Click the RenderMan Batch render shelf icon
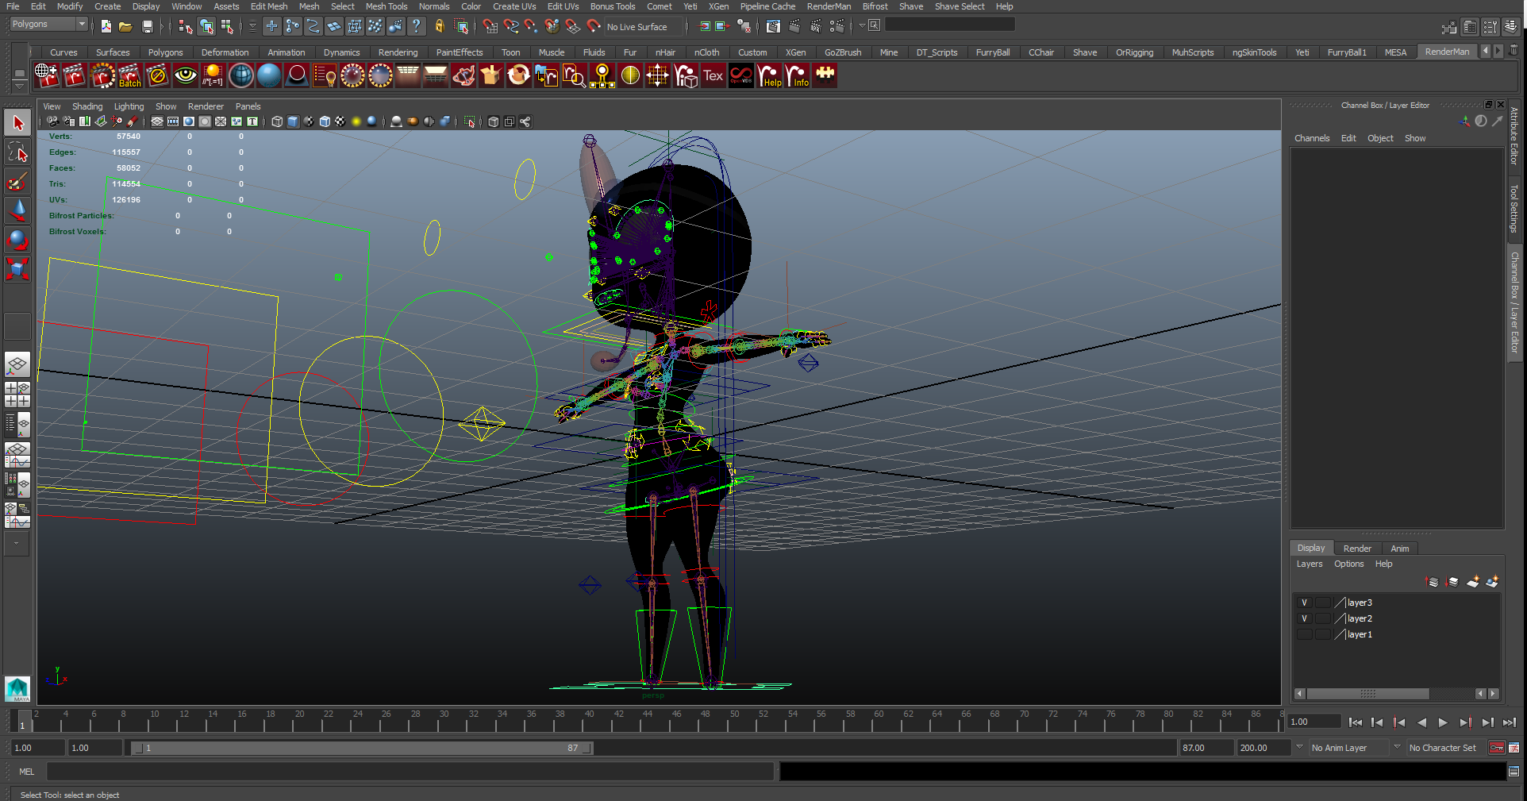The height and width of the screenshot is (801, 1527). pos(129,76)
